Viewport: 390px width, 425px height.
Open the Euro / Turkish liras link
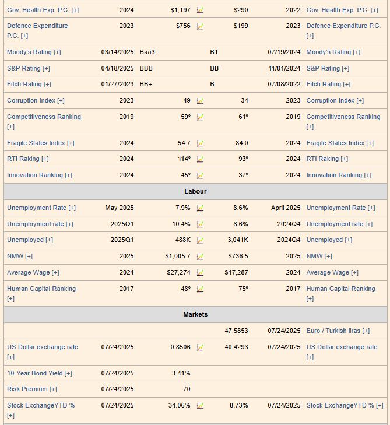tap(338, 331)
